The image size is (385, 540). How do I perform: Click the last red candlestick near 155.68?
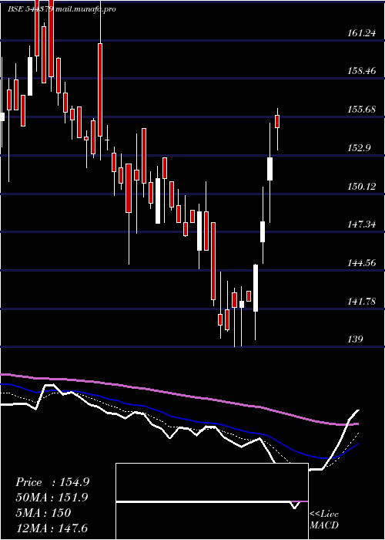[x=277, y=122]
